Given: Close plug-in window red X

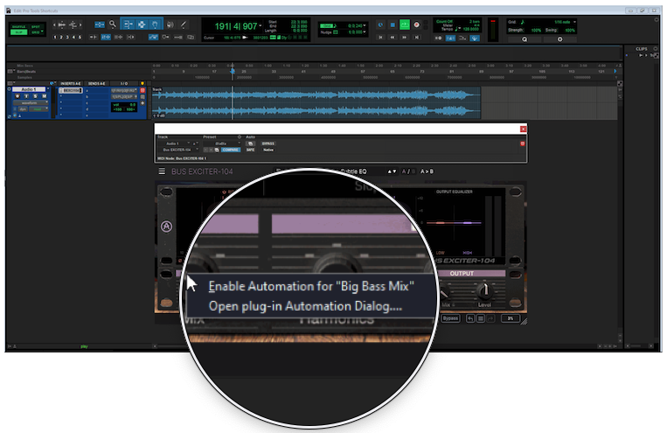Looking at the screenshot, I should click(524, 129).
